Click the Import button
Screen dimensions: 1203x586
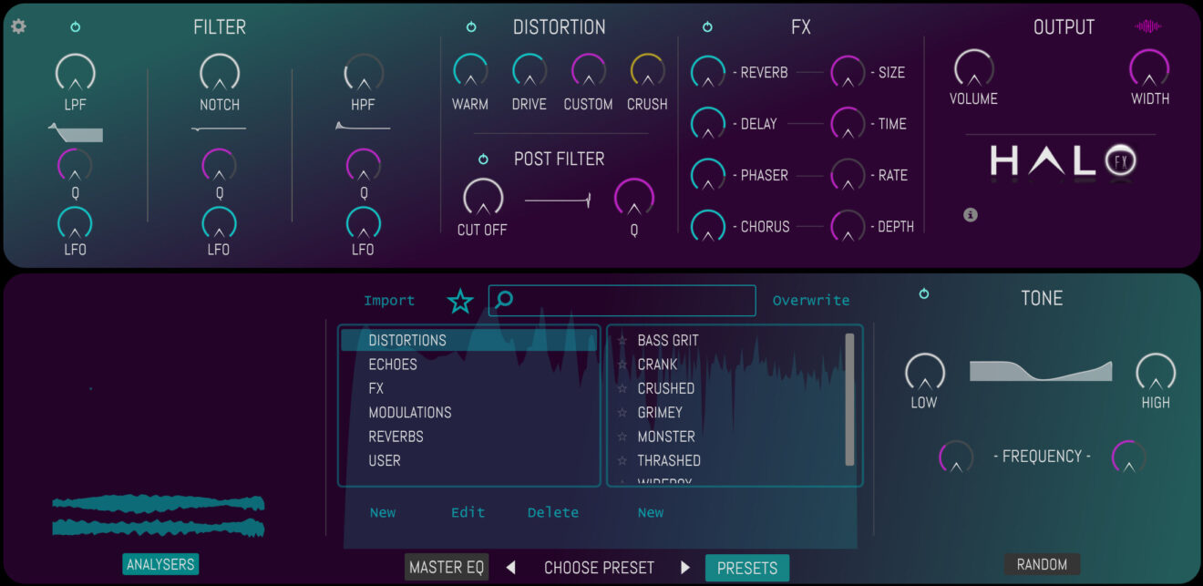click(x=389, y=300)
